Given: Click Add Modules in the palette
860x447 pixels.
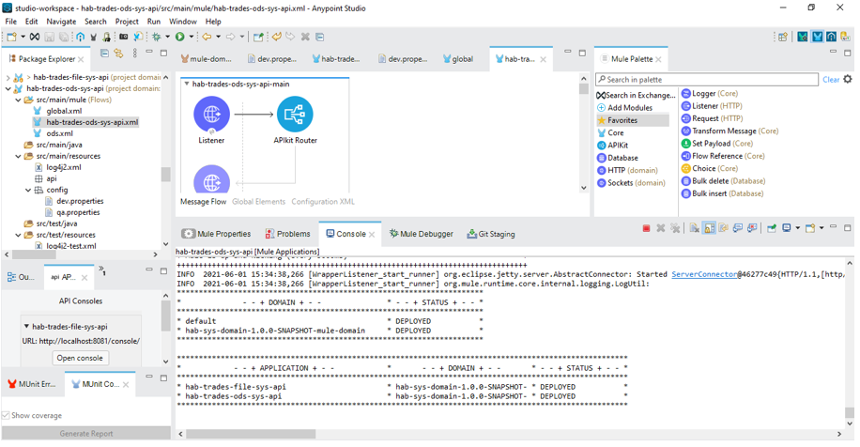Looking at the screenshot, I should point(624,107).
